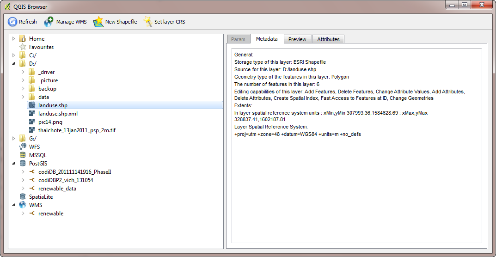Image resolution: width=496 pixels, height=257 pixels.
Task: Switch to the Preview tab
Action: coord(298,39)
